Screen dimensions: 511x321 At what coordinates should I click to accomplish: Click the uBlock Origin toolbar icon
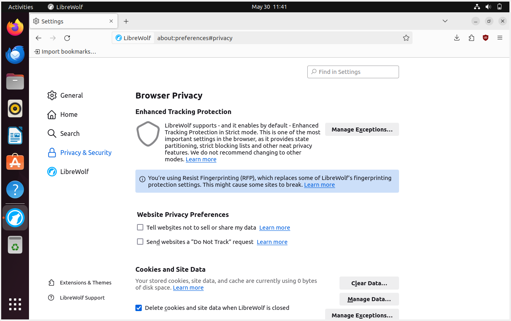click(485, 38)
